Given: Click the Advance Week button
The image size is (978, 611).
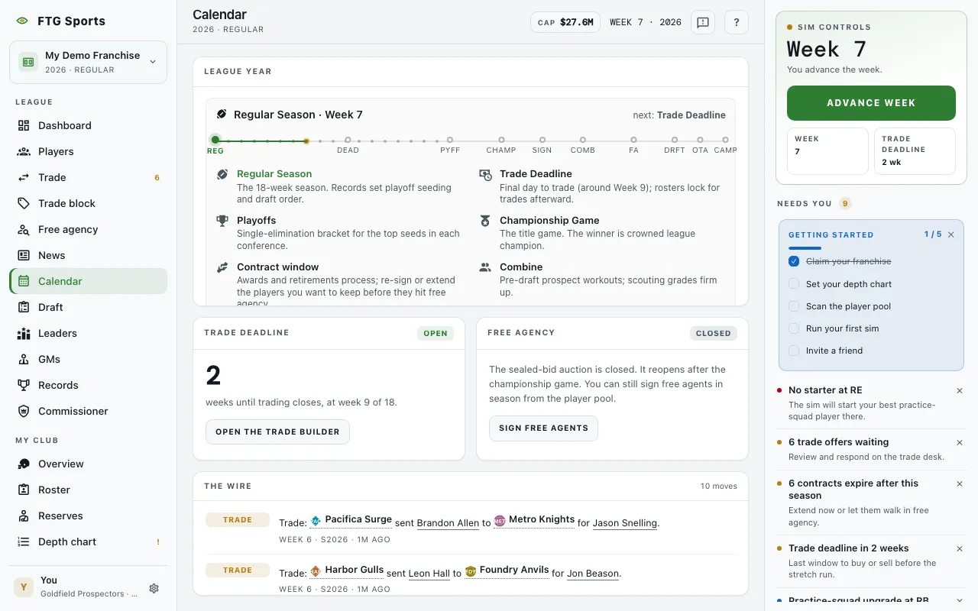Looking at the screenshot, I should click(x=871, y=103).
